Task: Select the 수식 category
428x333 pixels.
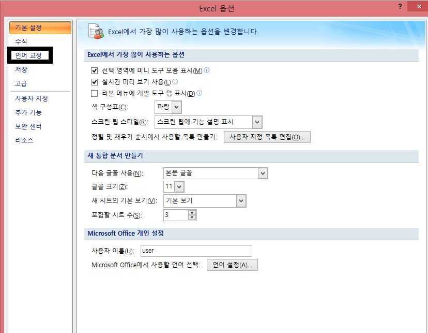Action: [21, 41]
